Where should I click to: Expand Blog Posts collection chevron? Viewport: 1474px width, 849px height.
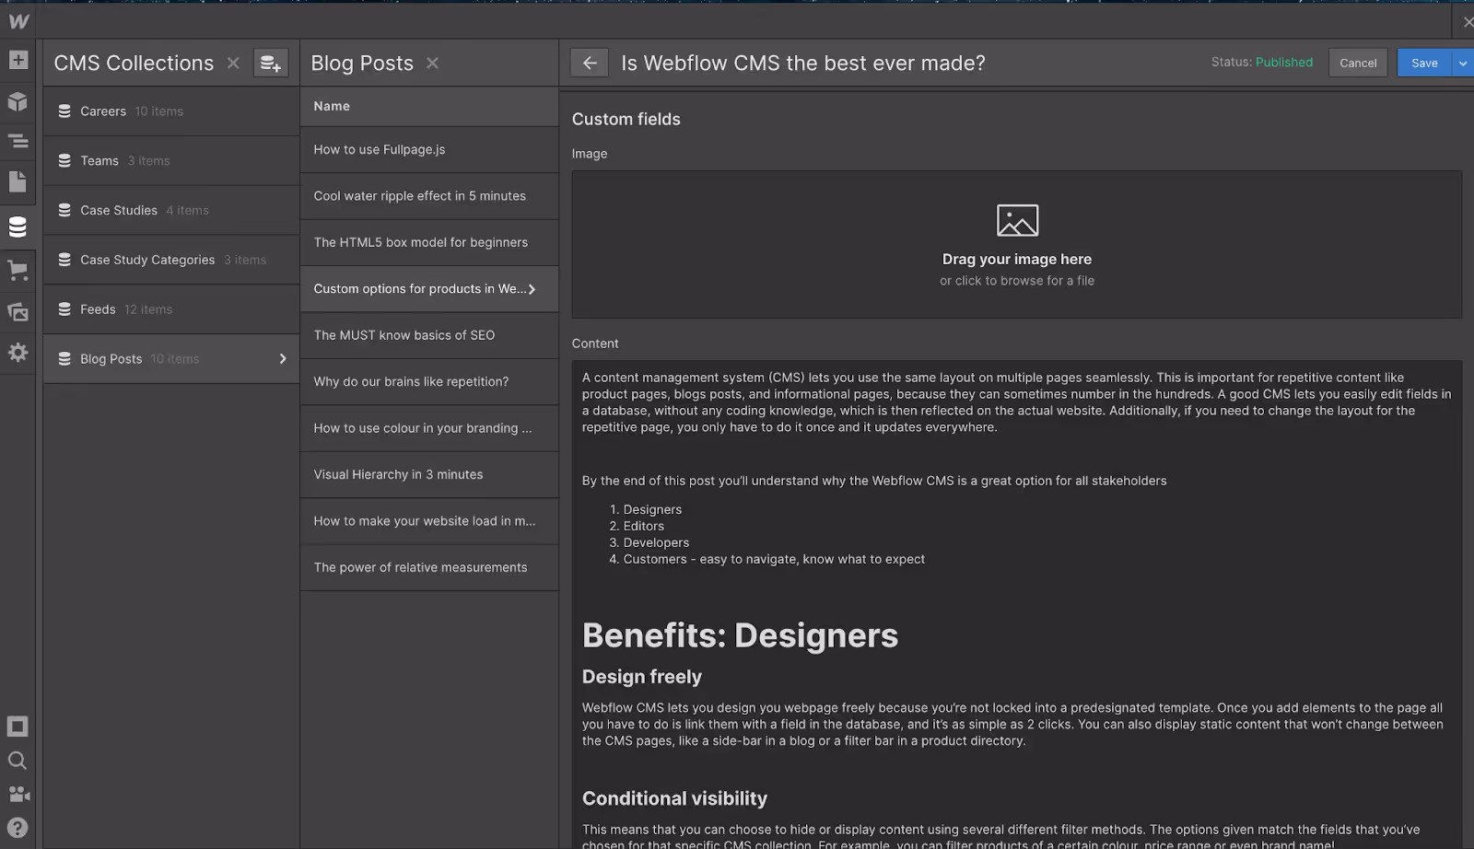click(283, 359)
